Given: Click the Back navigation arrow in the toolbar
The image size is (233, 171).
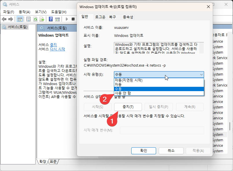Looking at the screenshot, I should coord(4,19).
